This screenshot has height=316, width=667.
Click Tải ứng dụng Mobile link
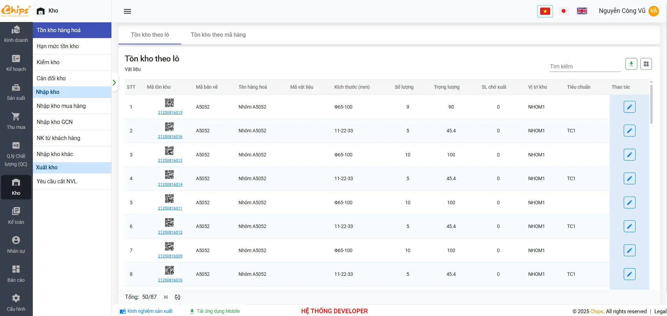pos(215,311)
